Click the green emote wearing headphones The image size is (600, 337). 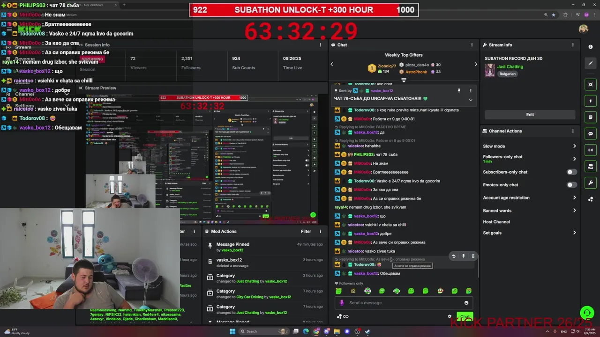pos(397,291)
